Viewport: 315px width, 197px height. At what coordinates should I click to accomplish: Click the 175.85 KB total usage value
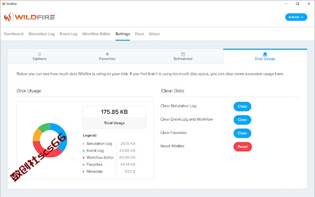coord(114,112)
